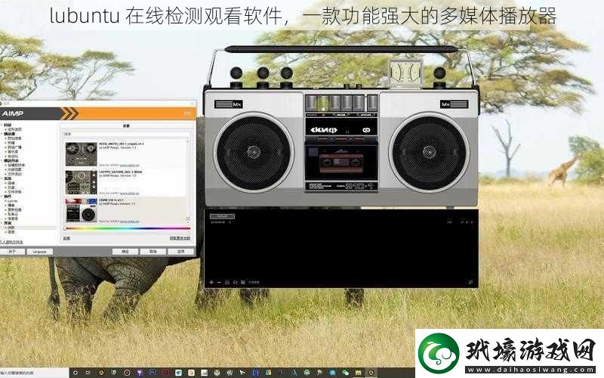The height and width of the screenshot is (378, 604).
Task: Click the cassette tape window on the boombox
Action: click(341, 162)
